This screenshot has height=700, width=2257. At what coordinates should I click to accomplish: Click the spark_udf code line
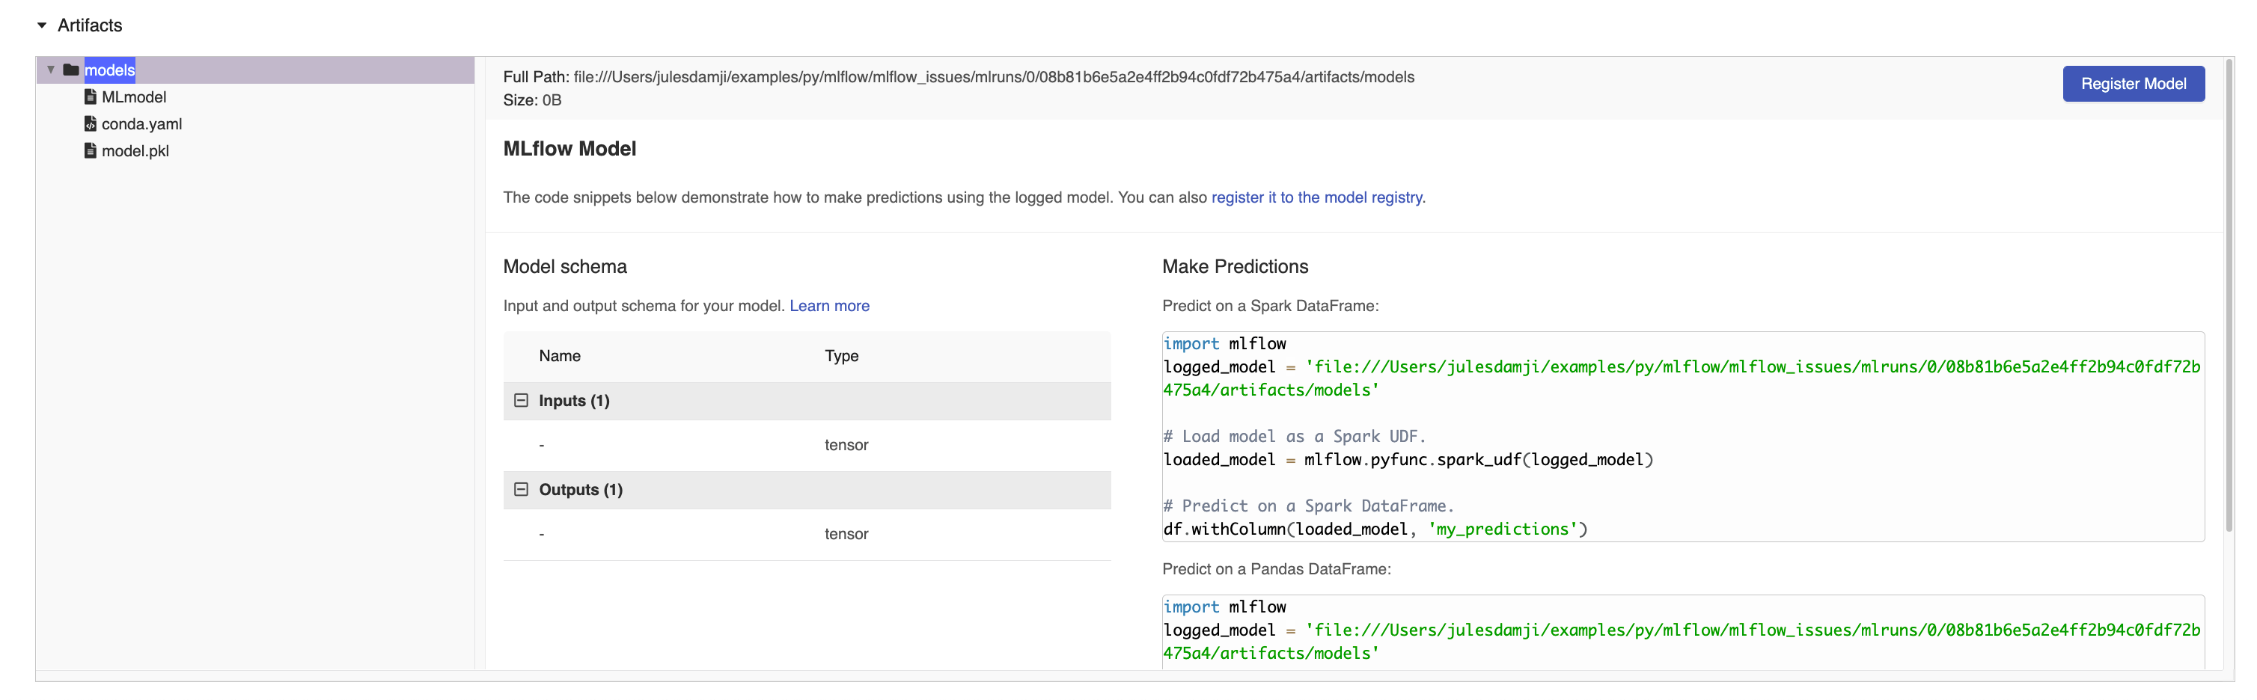(1407, 460)
